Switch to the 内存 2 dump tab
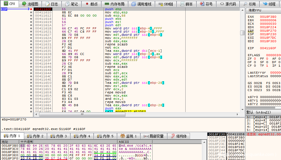 tap(36, 136)
